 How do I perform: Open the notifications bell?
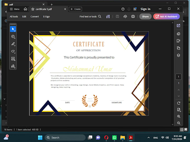pyautogui.click(x=129, y=9)
